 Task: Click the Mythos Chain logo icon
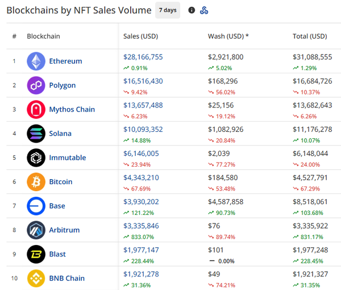coord(36,109)
